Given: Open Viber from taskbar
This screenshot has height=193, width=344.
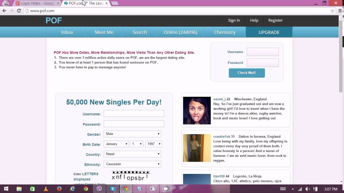Looking at the screenshot, I should (x=99, y=189).
